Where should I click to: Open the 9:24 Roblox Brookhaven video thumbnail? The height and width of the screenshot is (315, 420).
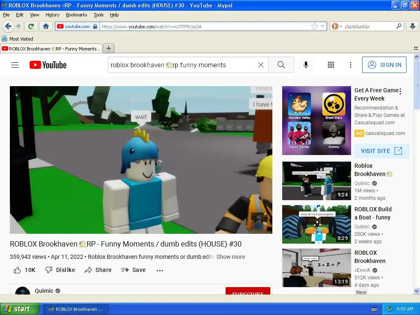316,181
